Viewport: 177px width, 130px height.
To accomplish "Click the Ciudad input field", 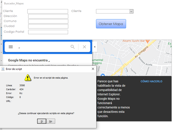I will point(48,26).
